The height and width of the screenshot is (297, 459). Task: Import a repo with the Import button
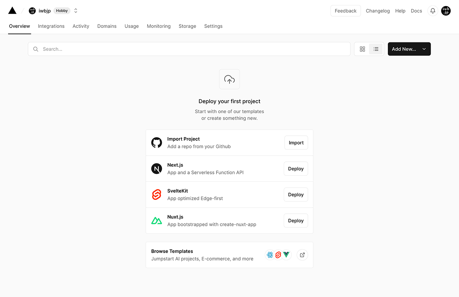point(296,143)
